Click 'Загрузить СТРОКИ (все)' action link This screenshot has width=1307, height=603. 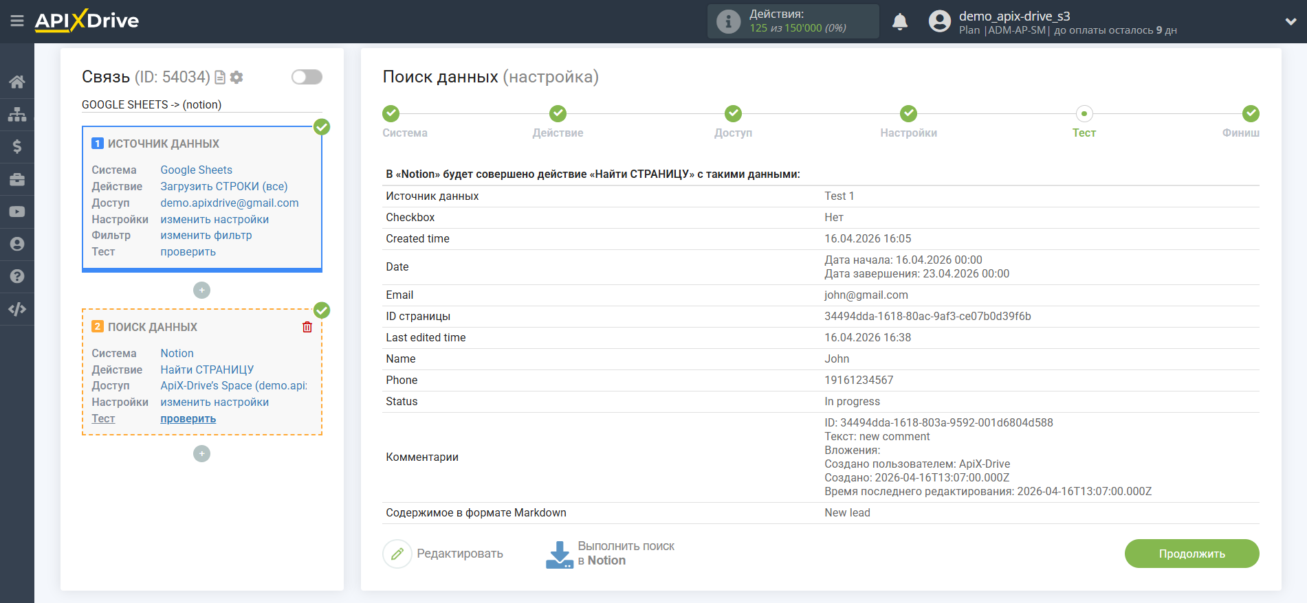pos(224,186)
